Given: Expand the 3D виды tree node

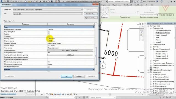Looking at the screenshot, I should tap(151, 47).
